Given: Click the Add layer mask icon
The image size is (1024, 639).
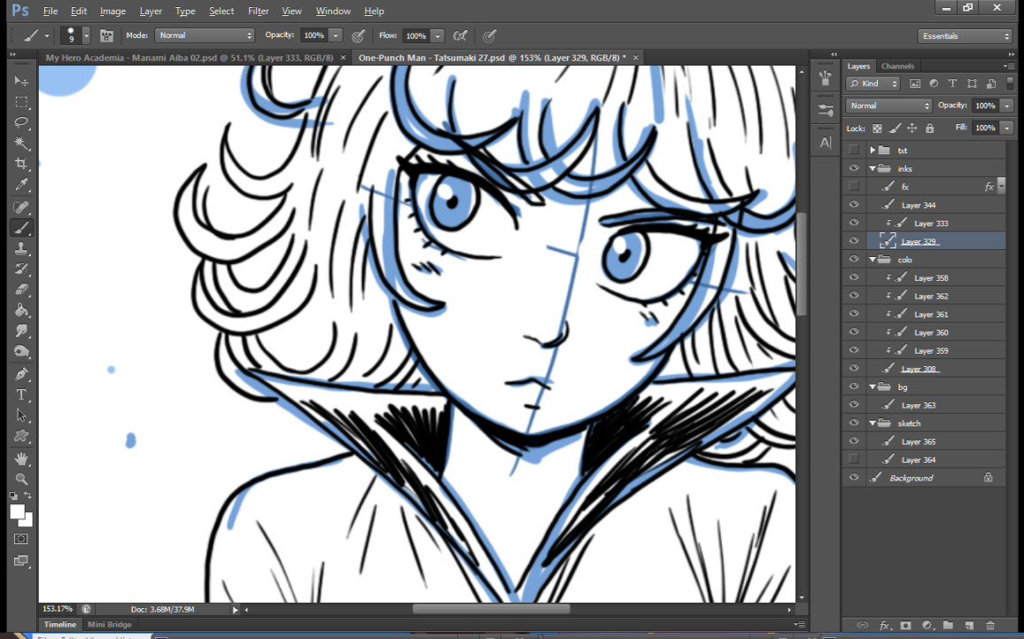Looking at the screenshot, I should click(905, 626).
